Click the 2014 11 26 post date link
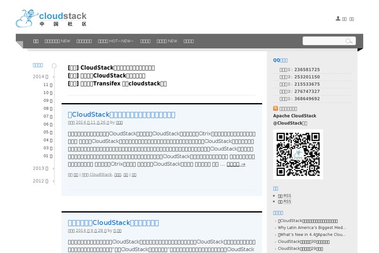Viewport: 379px width, 253px height. [x=92, y=123]
